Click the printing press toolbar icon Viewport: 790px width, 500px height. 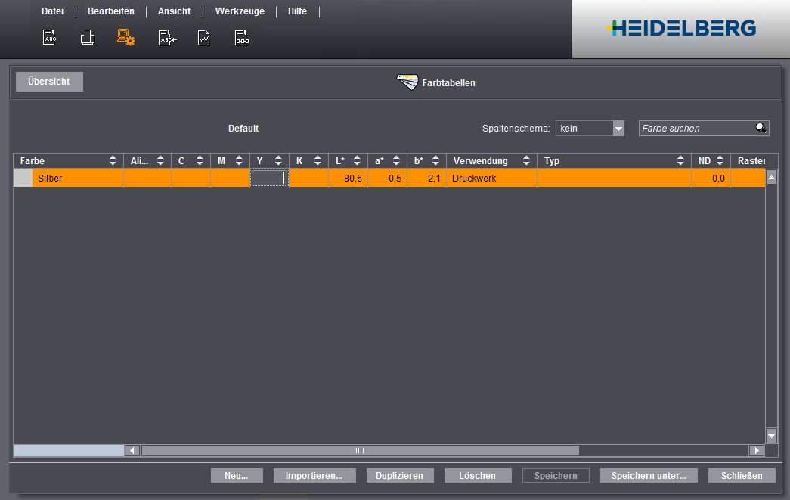click(88, 37)
